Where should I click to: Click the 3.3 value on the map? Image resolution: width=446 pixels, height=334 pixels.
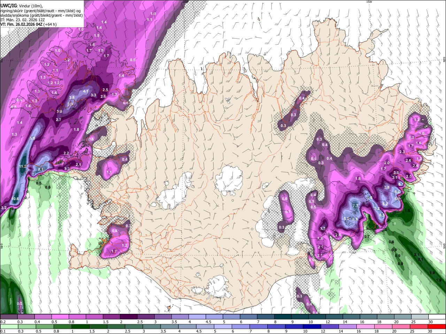93,95
